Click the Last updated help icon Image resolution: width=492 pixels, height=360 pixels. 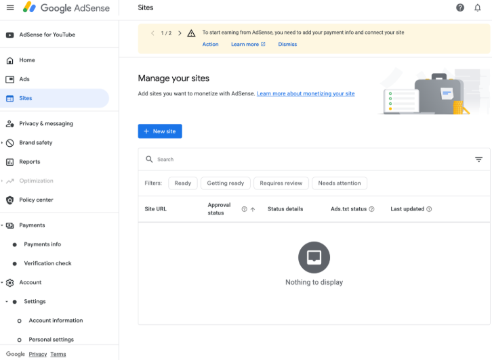click(429, 209)
